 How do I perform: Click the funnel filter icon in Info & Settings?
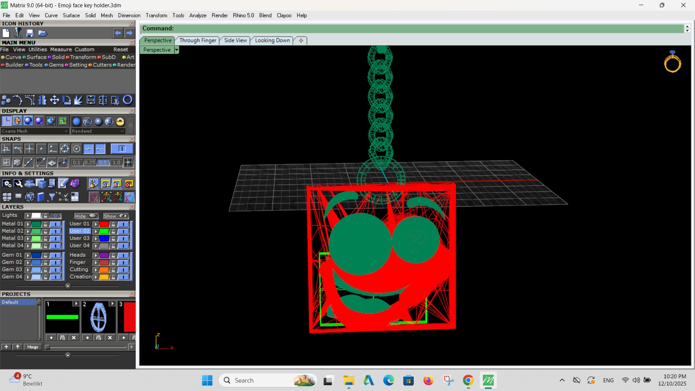pyautogui.click(x=52, y=197)
